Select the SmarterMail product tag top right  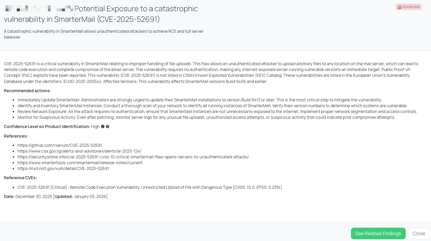tap(408, 6)
